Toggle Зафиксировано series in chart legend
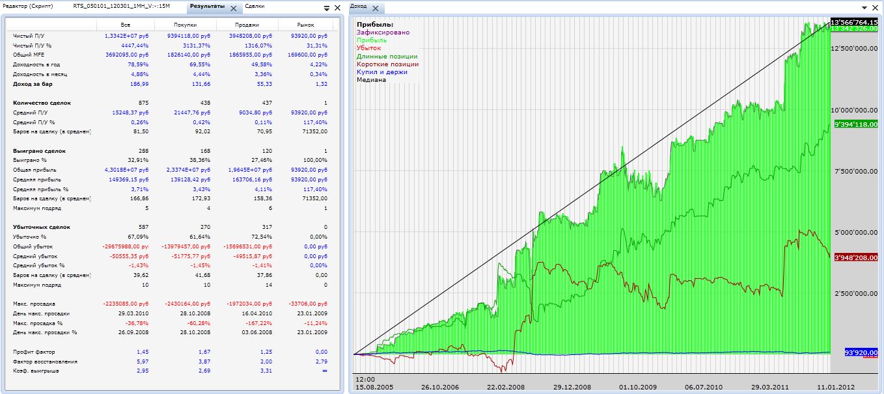The height and width of the screenshot is (394, 884). (383, 32)
